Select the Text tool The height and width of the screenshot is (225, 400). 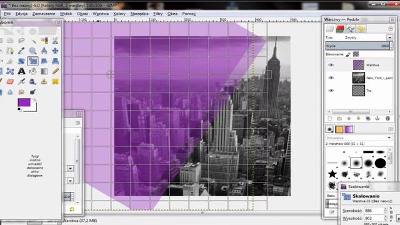tap(21, 71)
